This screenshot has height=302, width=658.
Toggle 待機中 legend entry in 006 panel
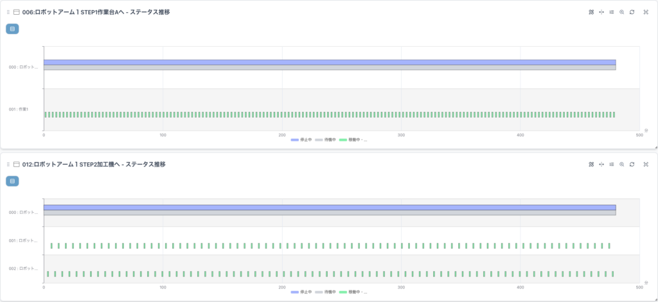click(325, 139)
